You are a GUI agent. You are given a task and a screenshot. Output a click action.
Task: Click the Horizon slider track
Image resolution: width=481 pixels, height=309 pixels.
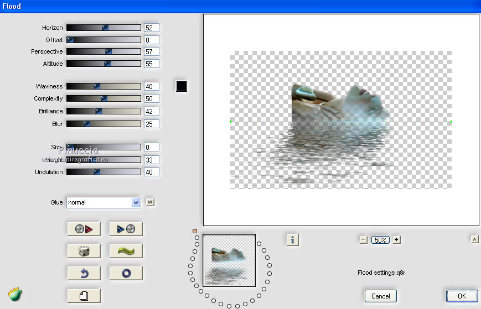(104, 28)
